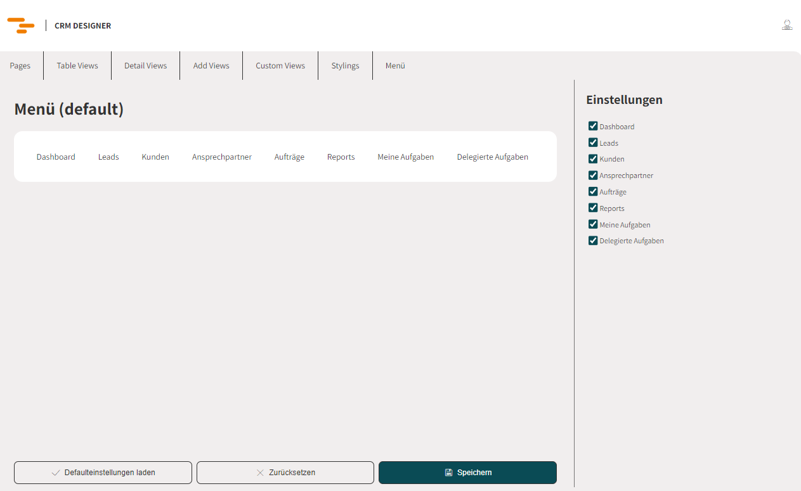801x491 pixels.
Task: Uncheck the Ansprechpartner checkbox
Action: pyautogui.click(x=593, y=175)
